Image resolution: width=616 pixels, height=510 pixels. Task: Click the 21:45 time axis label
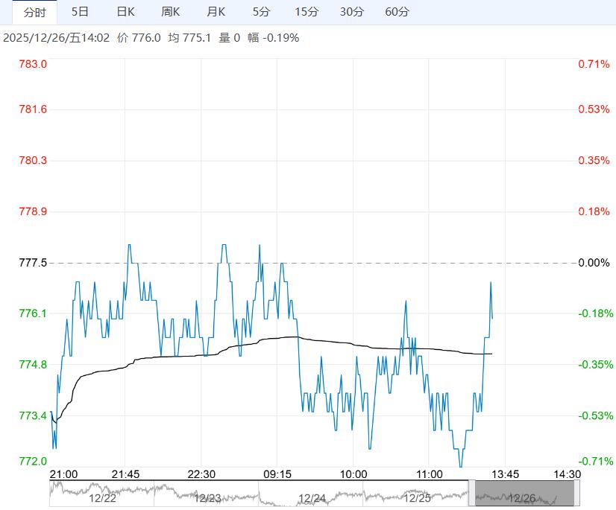point(125,474)
